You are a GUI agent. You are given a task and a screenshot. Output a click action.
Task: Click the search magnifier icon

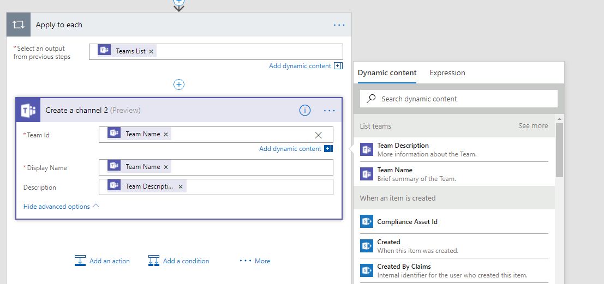[371, 99]
